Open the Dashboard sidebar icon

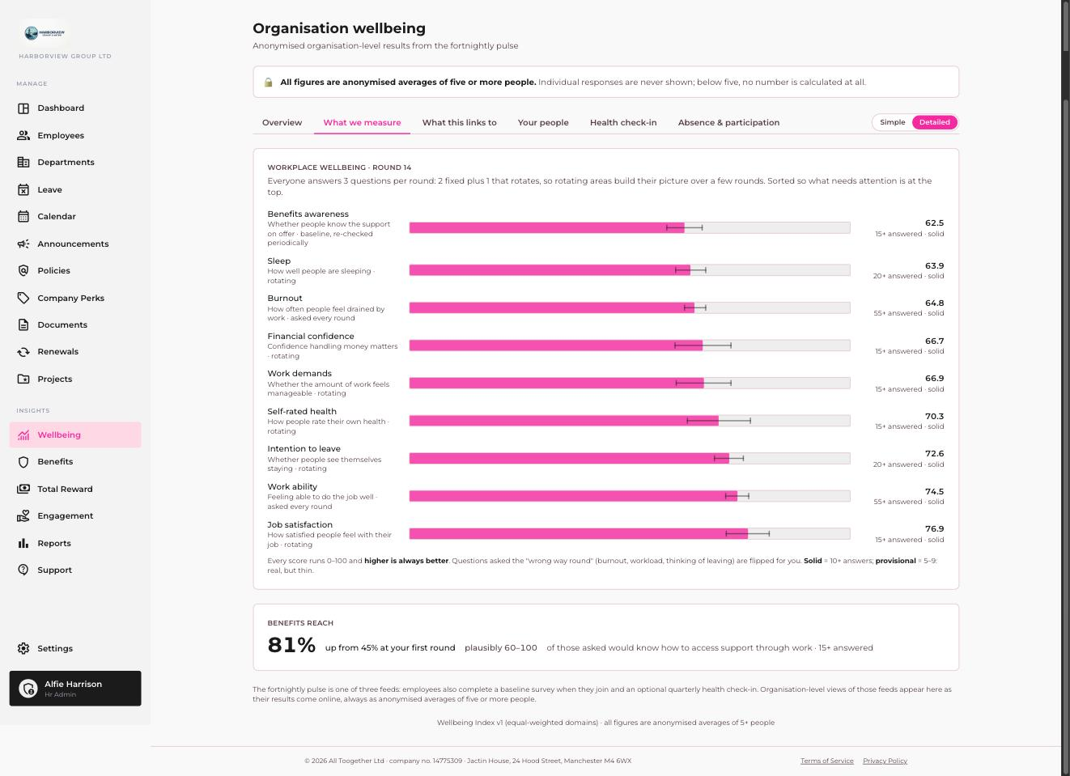click(x=23, y=108)
